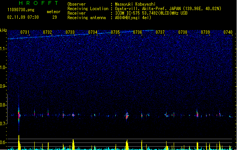Click the 0732 time marker
The image size is (237, 150).
pyautogui.click(x=47, y=32)
